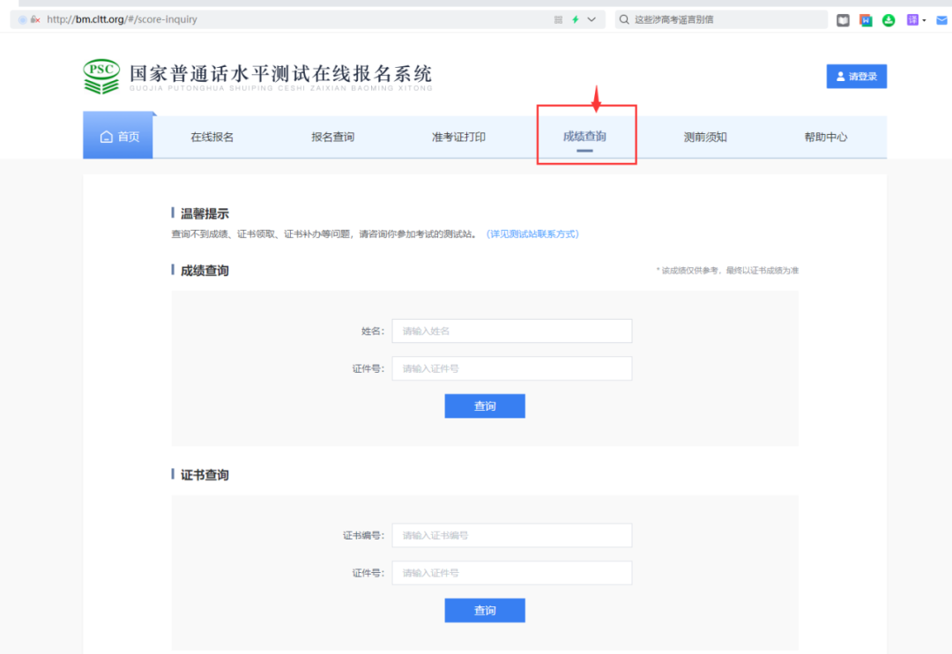This screenshot has height=654, width=952.
Task: Select the 测前须知 tab
Action: [705, 137]
